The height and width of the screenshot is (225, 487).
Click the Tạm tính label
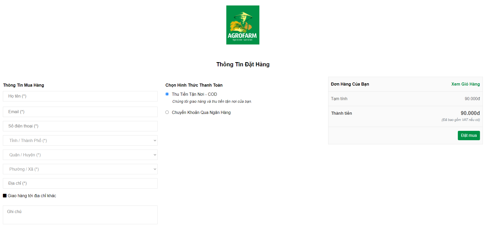tap(339, 99)
